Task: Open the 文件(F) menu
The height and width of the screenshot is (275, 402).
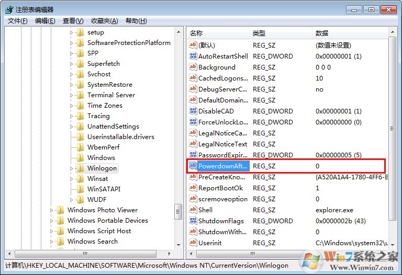Action: (17, 21)
